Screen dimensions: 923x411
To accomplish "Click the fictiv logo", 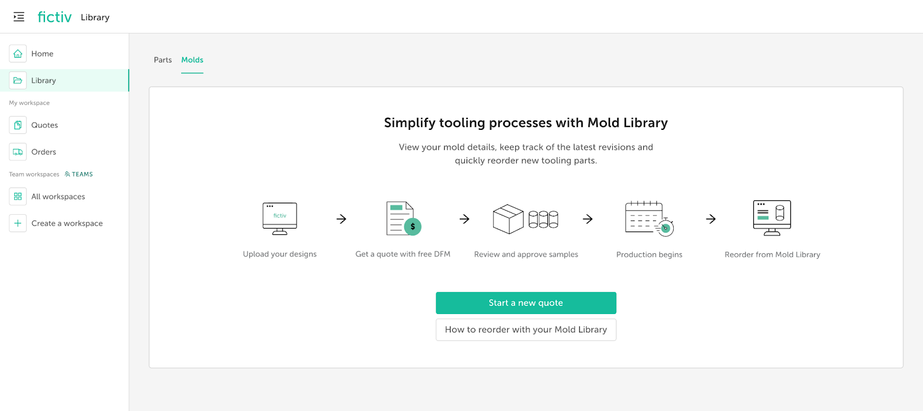I will (55, 17).
